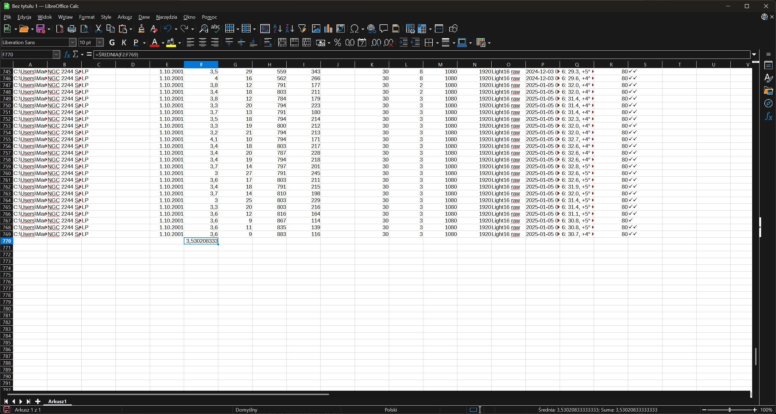The width and height of the screenshot is (776, 414).
Task: Open the Arkusz menu
Action: tap(124, 17)
